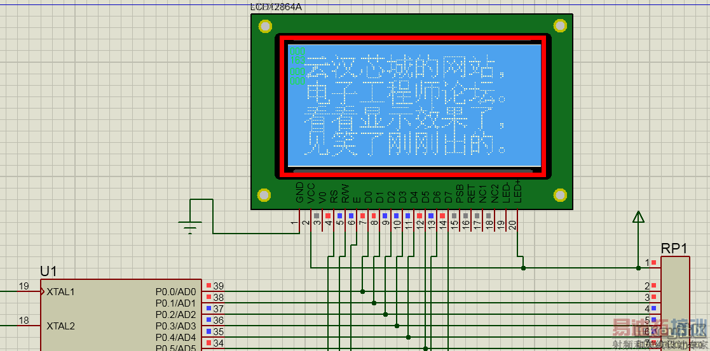Click the RS pin label on the LCD

click(334, 195)
